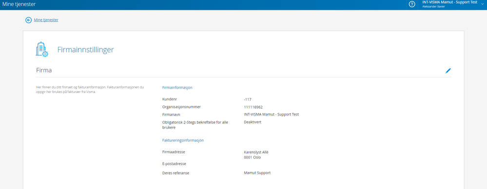Click the Deaktivert 2-step verification status
487x189 pixels.
click(x=253, y=122)
